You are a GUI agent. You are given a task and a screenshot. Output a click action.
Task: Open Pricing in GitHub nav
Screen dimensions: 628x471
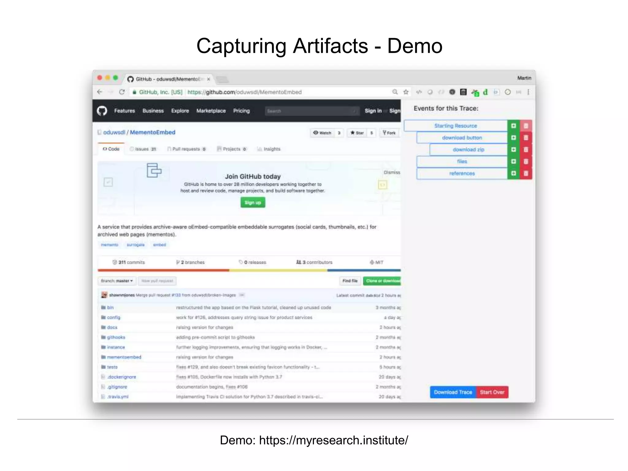[241, 111]
